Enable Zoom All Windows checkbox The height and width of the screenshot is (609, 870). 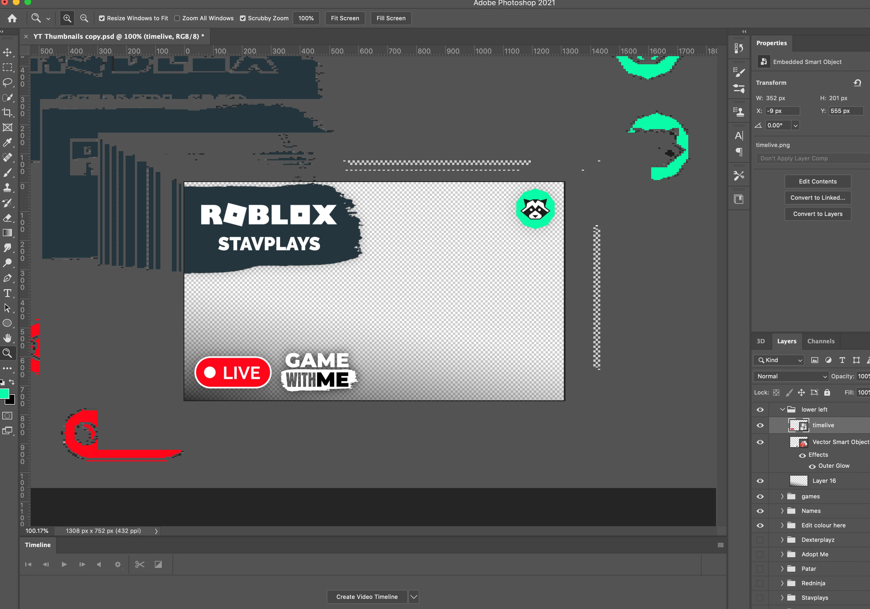[x=177, y=18]
